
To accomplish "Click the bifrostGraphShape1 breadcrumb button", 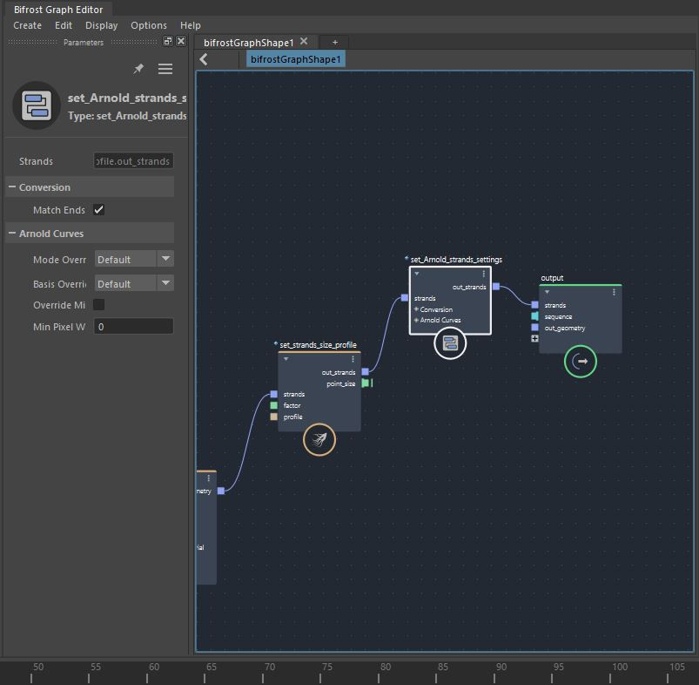I will click(296, 59).
